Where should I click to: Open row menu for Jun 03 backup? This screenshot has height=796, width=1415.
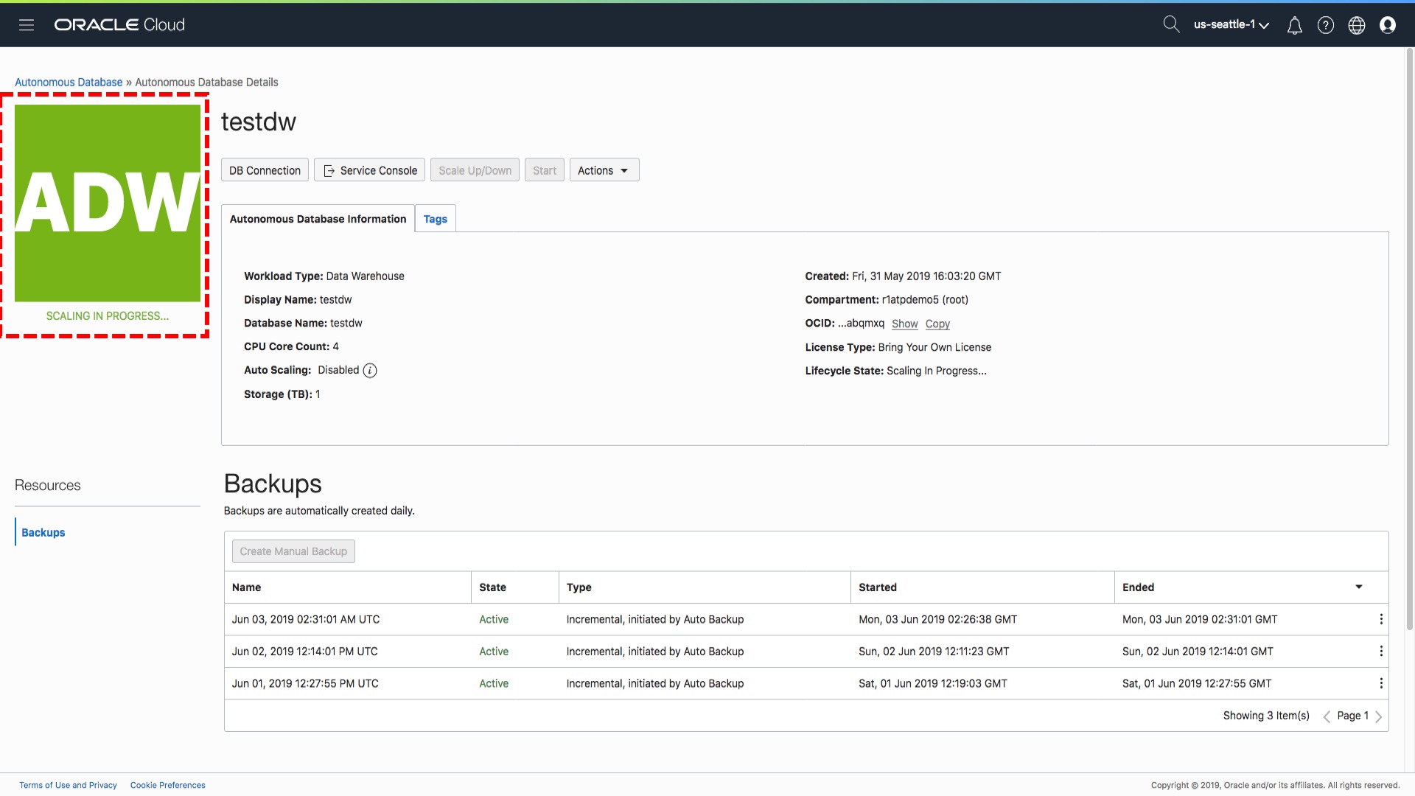[x=1380, y=620]
